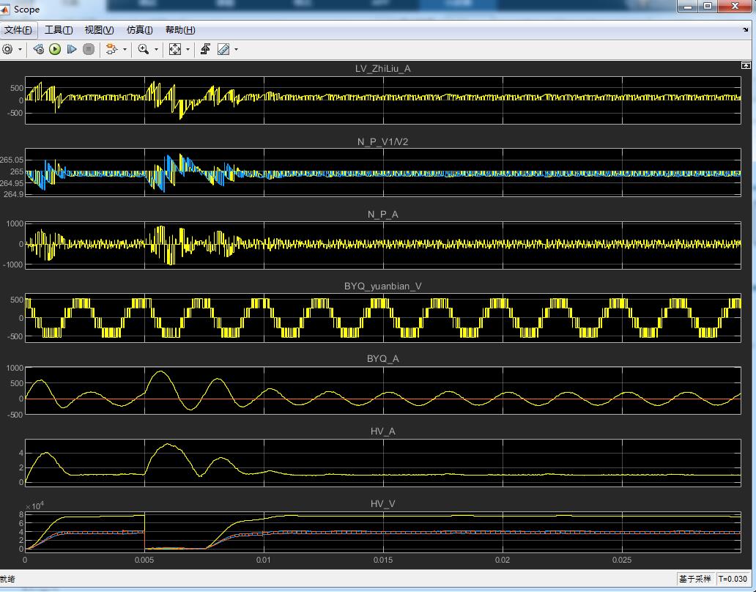Click the LV_ZhiLiu_A plot title
Screen dimensions: 756x592
tap(383, 68)
